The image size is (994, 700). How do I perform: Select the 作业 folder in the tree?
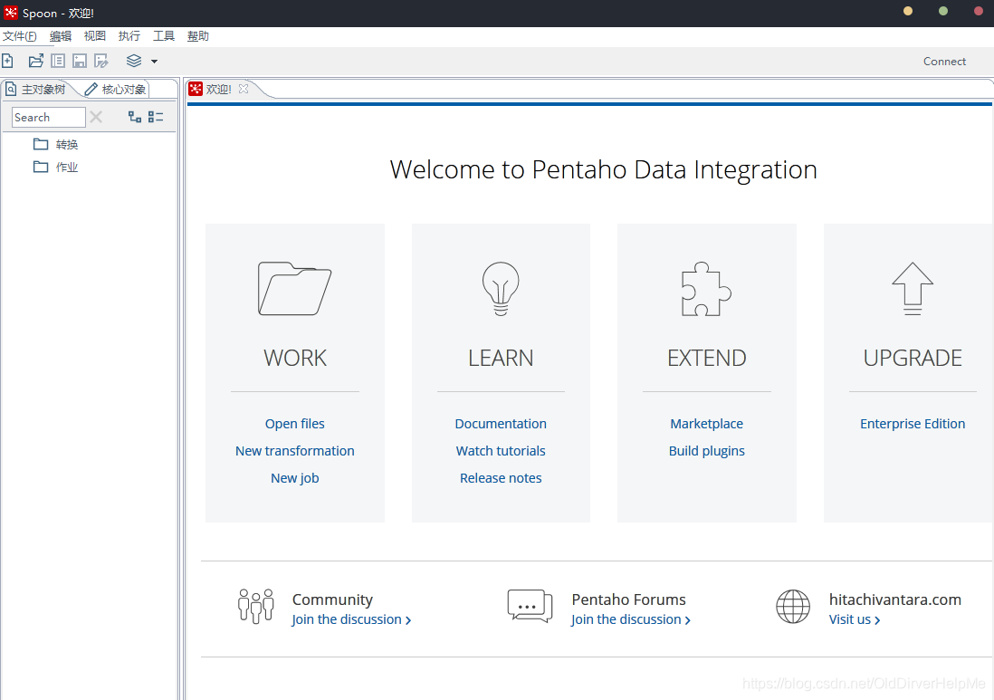tap(56, 168)
